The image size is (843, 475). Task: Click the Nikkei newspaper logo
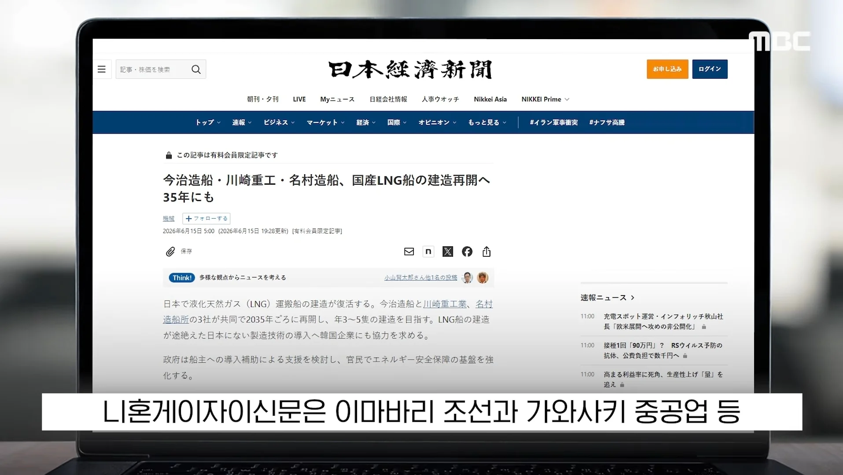pos(410,69)
